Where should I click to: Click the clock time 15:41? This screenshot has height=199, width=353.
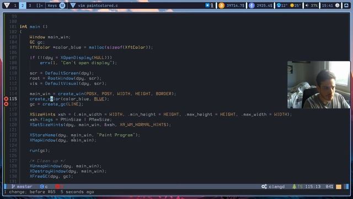click(x=327, y=6)
